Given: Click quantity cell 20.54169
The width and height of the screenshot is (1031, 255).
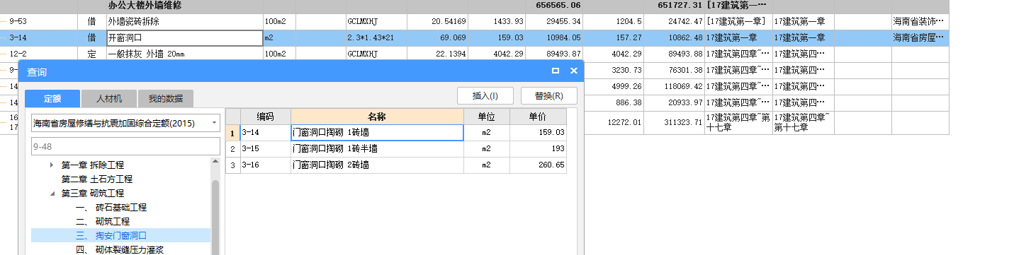Looking at the screenshot, I should pos(437,22).
